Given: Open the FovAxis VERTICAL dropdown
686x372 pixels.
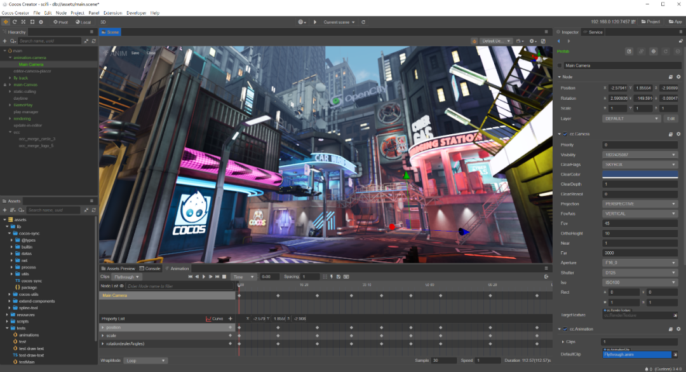Looking at the screenshot, I should tap(640, 214).
